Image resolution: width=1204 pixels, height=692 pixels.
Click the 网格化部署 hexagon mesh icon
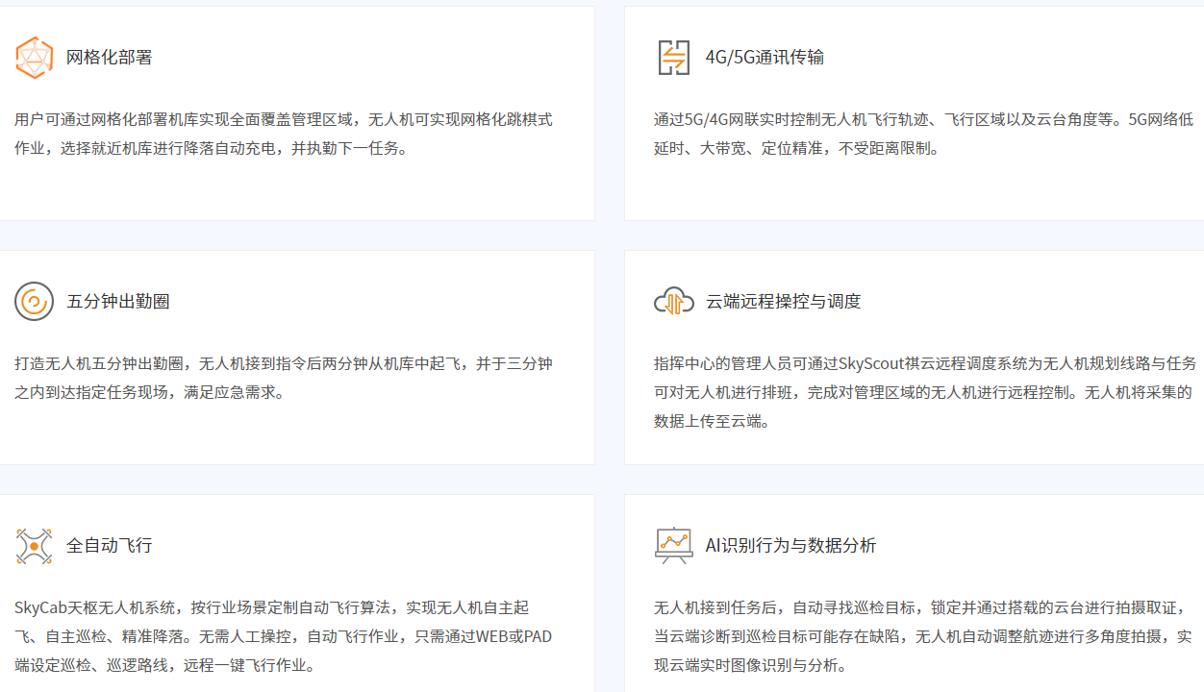click(35, 58)
